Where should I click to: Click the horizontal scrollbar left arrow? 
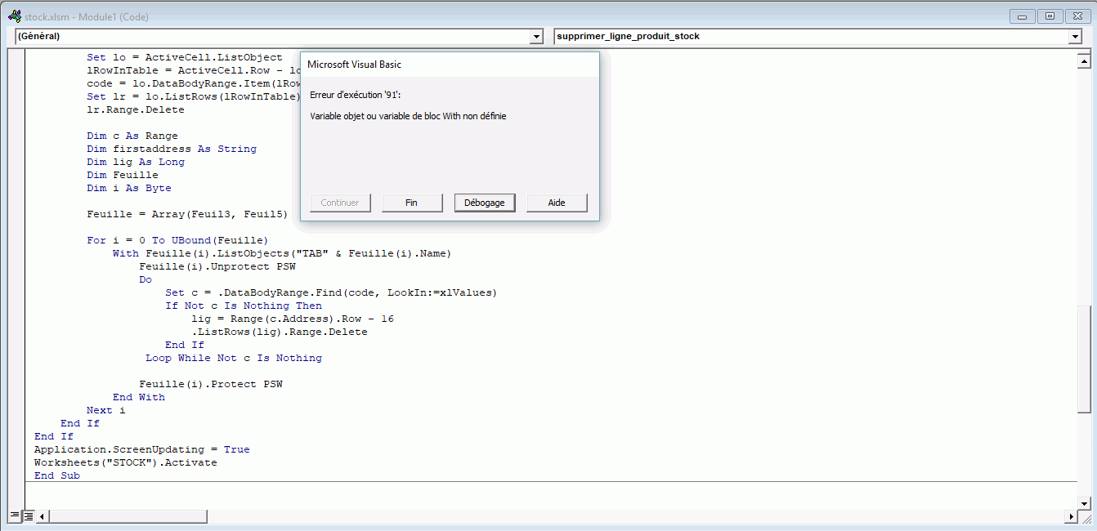[43, 516]
